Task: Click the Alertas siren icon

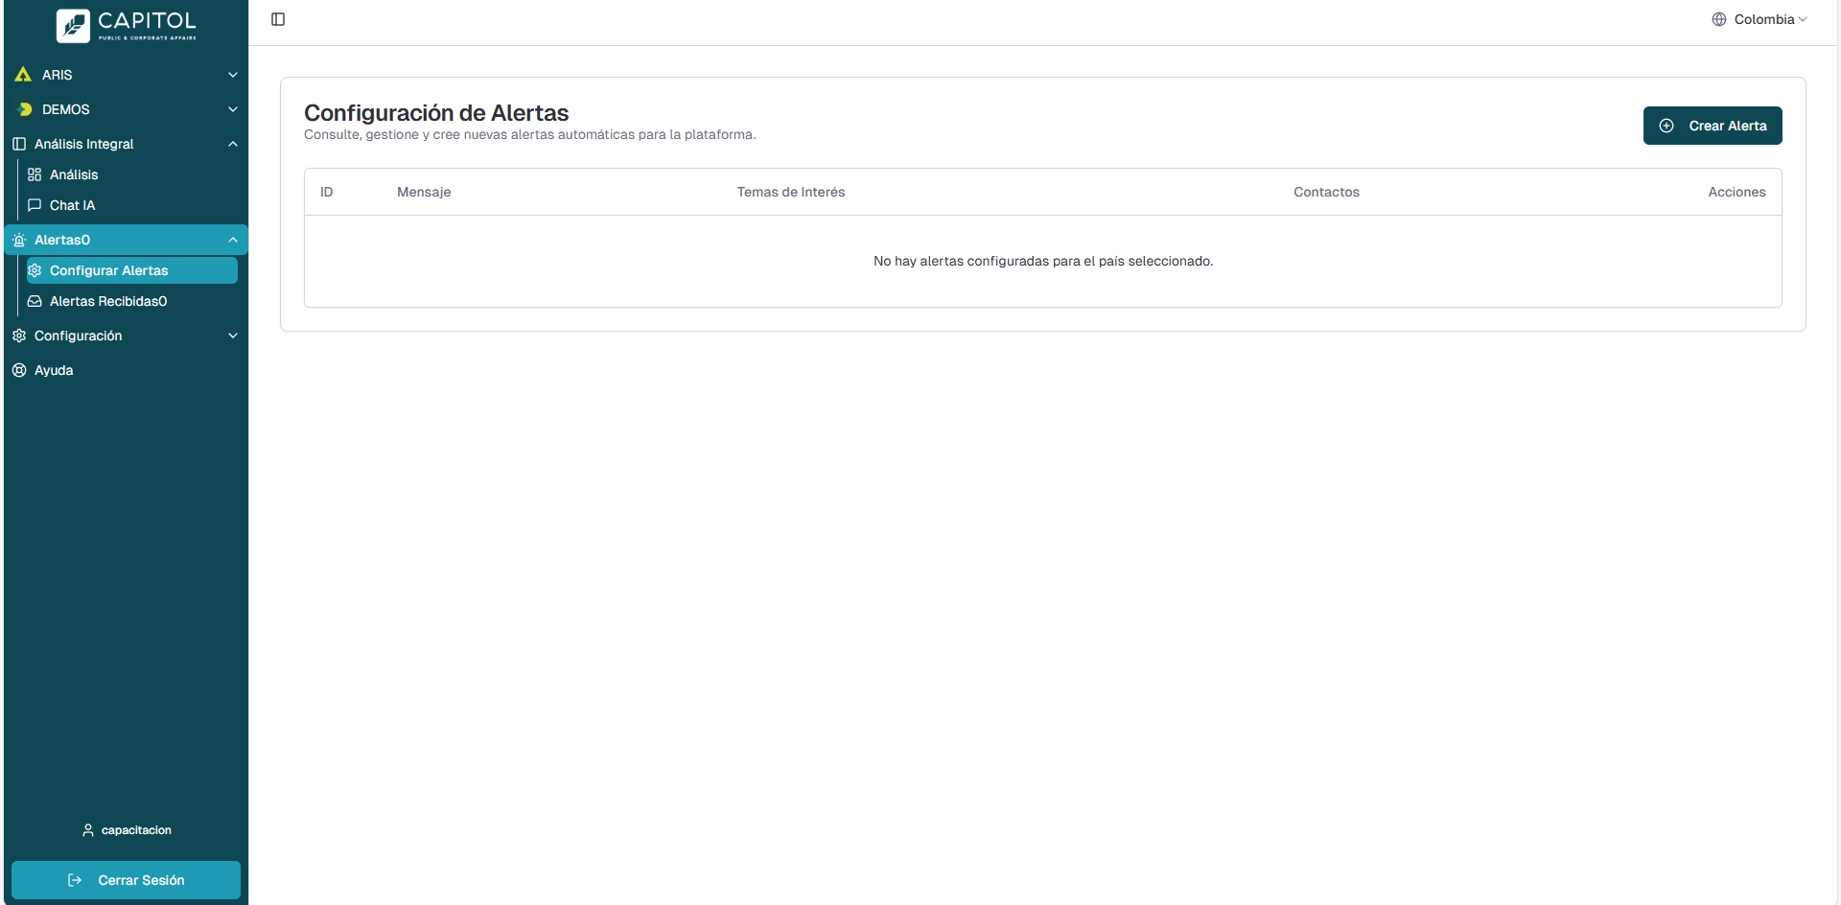Action: pos(19,240)
